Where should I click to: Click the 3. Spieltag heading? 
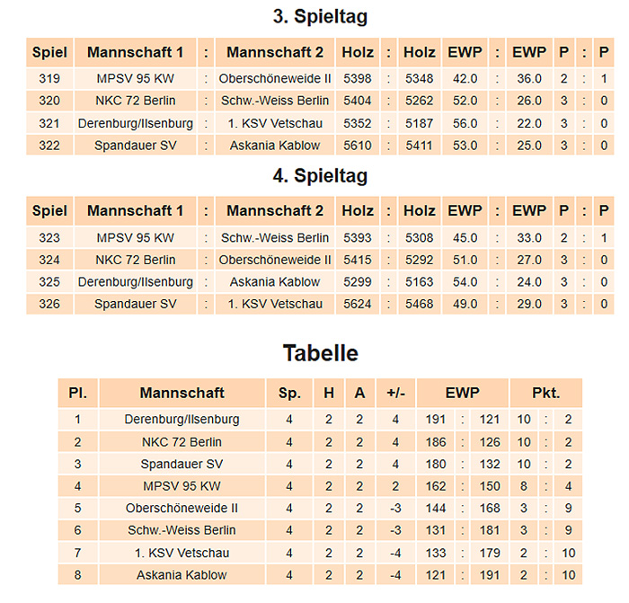320,17
